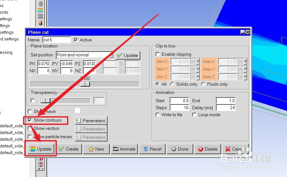Click the Min X label button
Viewport: 287px width, 177px height.
[x=162, y=61]
